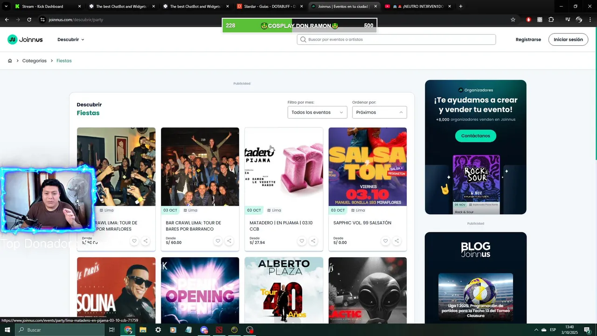Open Task View in the taskbar

click(x=112, y=330)
